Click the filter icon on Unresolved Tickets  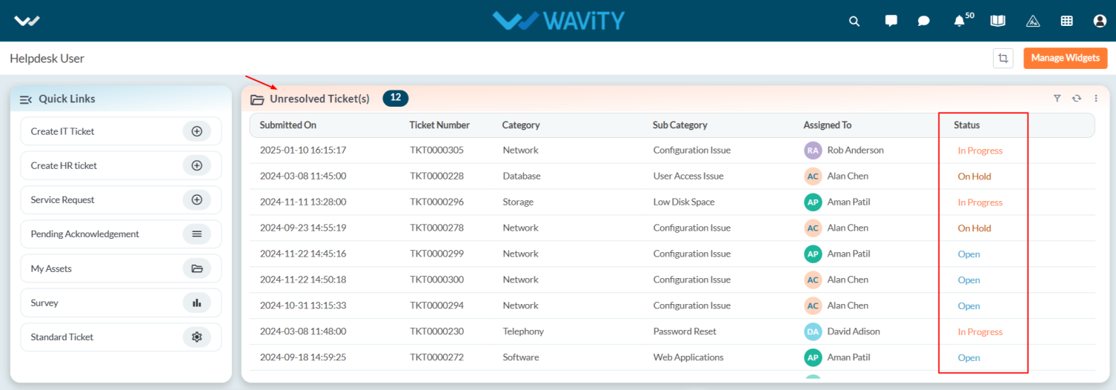[x=1057, y=98]
